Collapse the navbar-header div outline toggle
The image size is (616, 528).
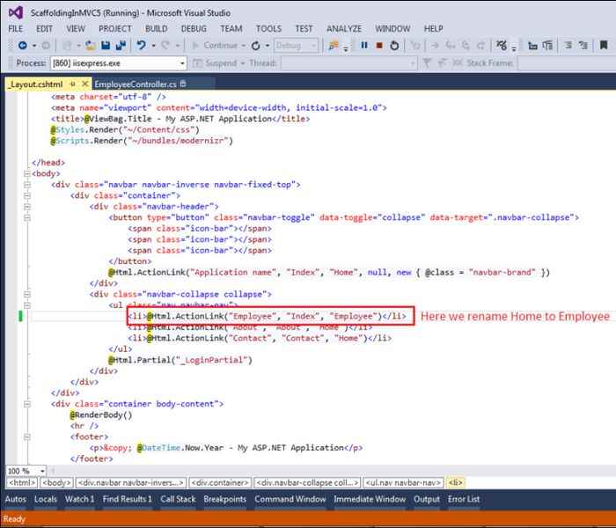click(26, 206)
